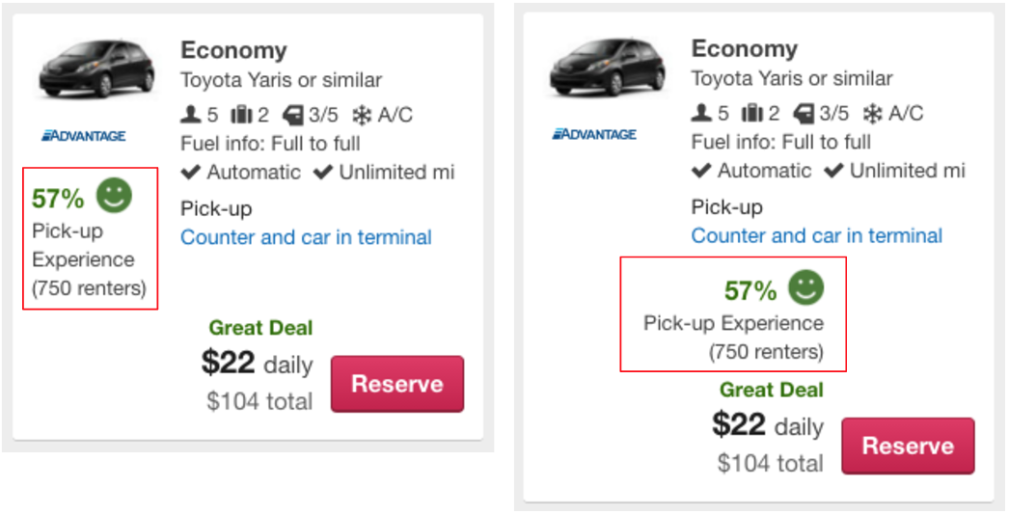
Task: Click the Toyota Yaris car image in left card
Action: (x=96, y=68)
